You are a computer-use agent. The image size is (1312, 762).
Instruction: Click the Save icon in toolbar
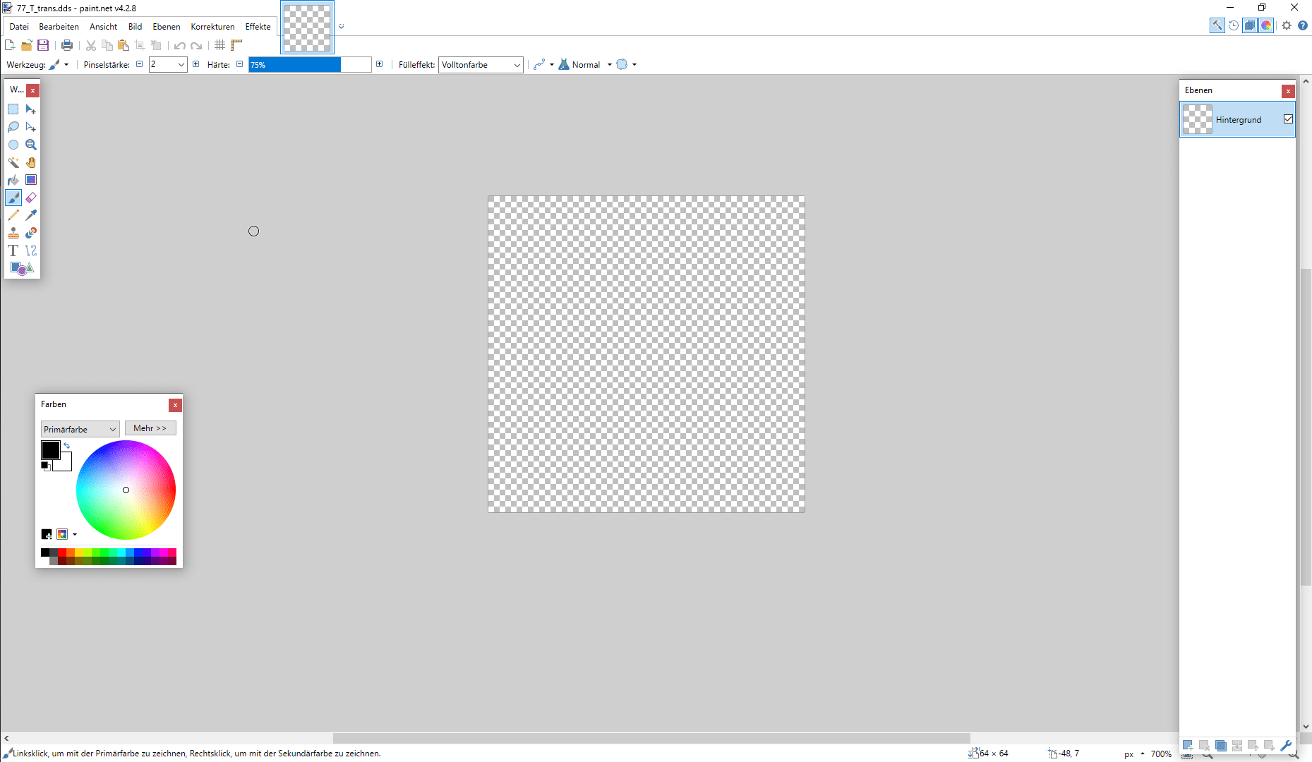43,45
